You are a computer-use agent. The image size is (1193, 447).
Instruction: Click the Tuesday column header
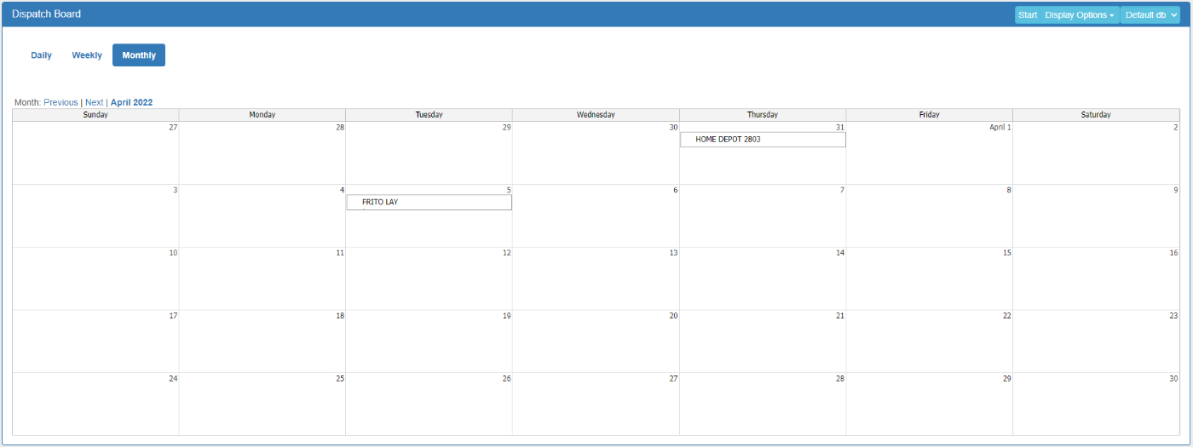tap(429, 115)
